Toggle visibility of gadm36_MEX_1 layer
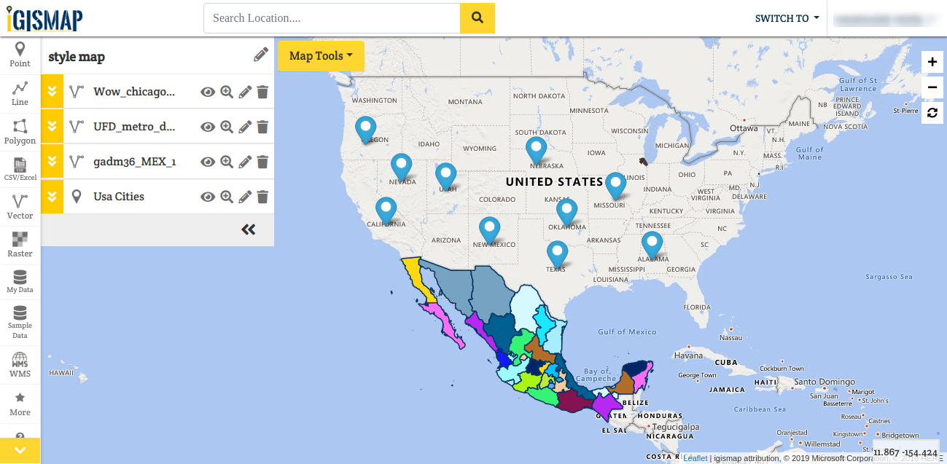The width and height of the screenshot is (947, 464). (x=208, y=162)
